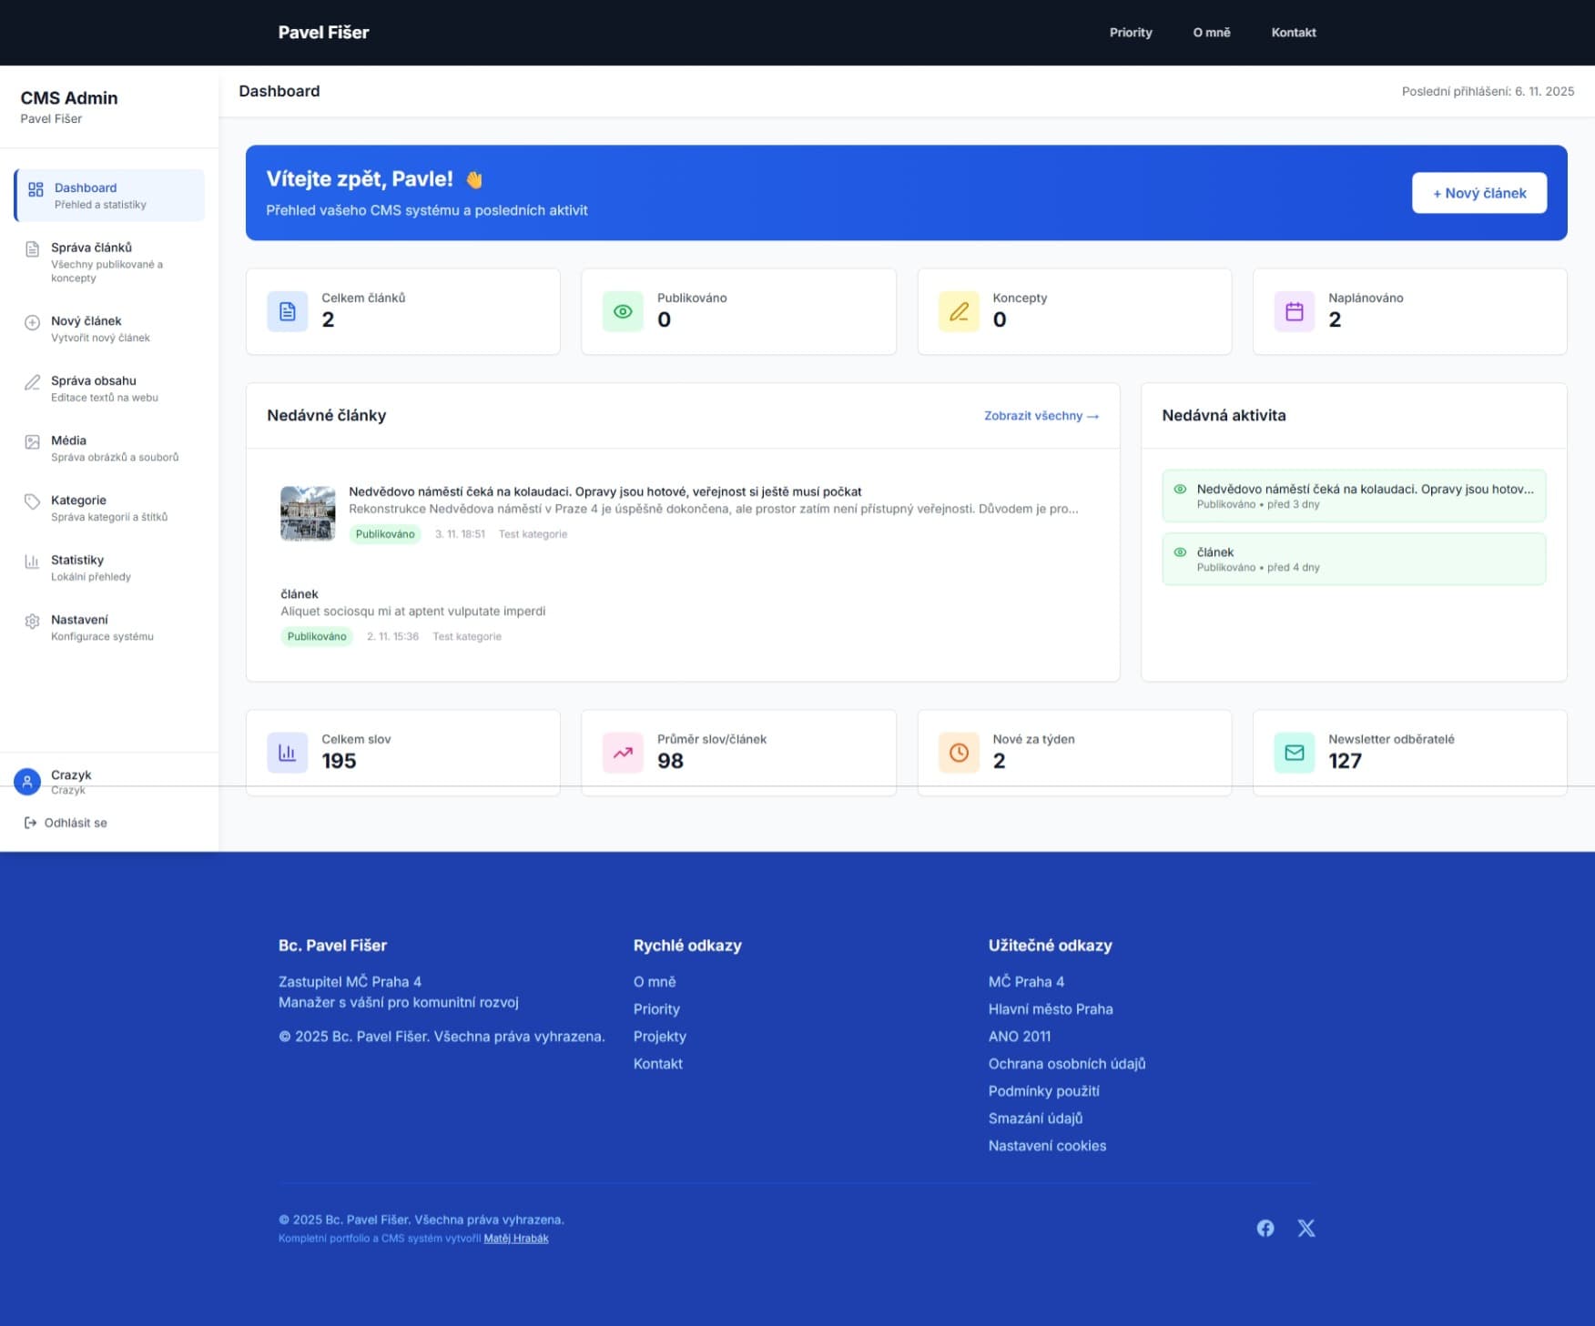This screenshot has width=1595, height=1326.
Task: Click the logout icon beside Odhlásit se
Action: [29, 823]
